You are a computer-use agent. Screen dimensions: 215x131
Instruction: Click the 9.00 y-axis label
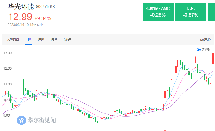[7, 116]
